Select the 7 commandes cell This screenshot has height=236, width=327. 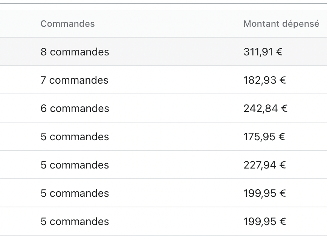click(75, 80)
